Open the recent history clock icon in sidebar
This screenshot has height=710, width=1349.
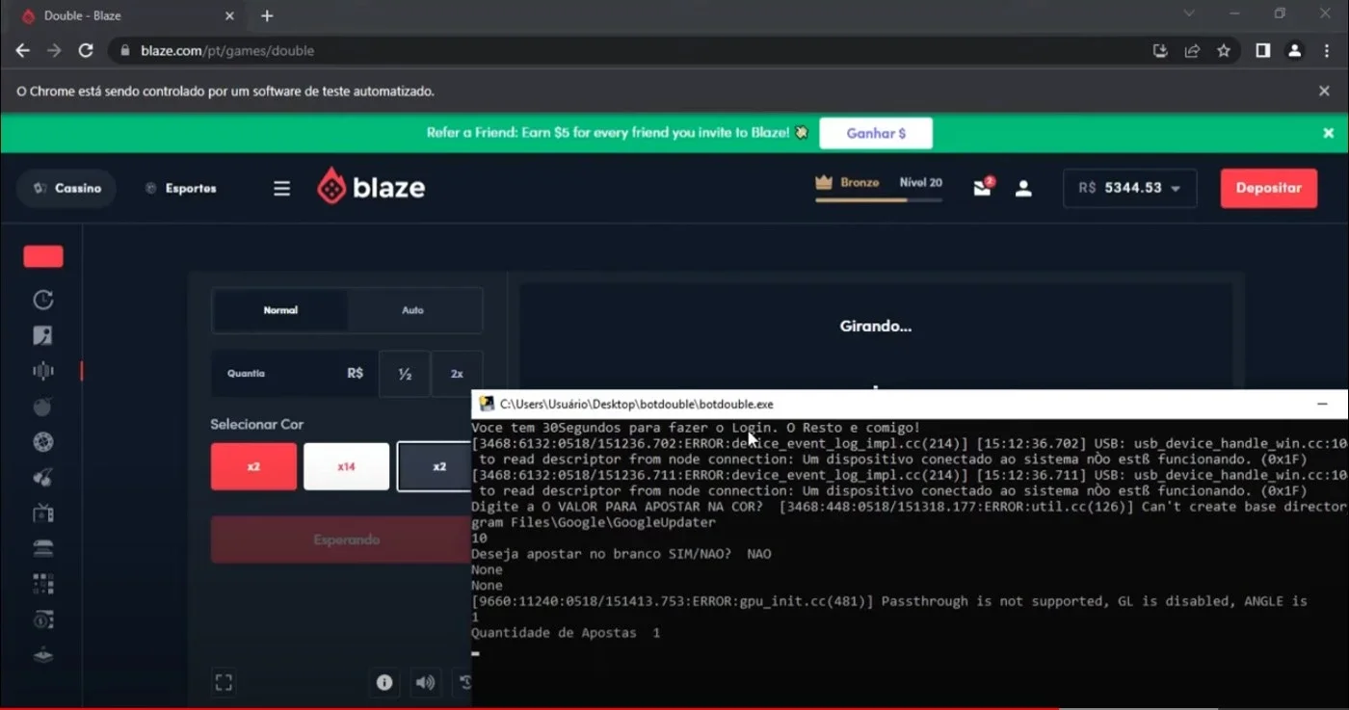(x=42, y=301)
